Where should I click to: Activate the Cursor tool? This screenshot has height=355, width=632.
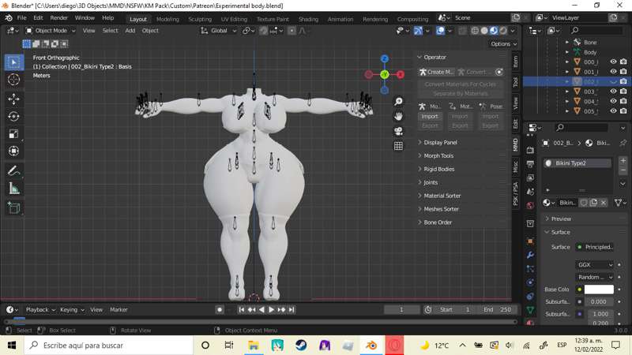tap(13, 80)
